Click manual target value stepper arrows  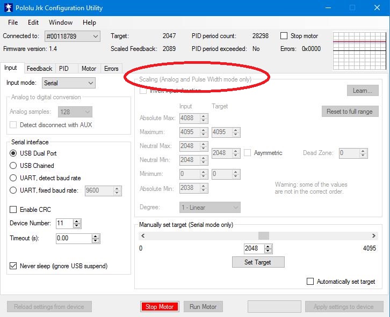point(268,248)
